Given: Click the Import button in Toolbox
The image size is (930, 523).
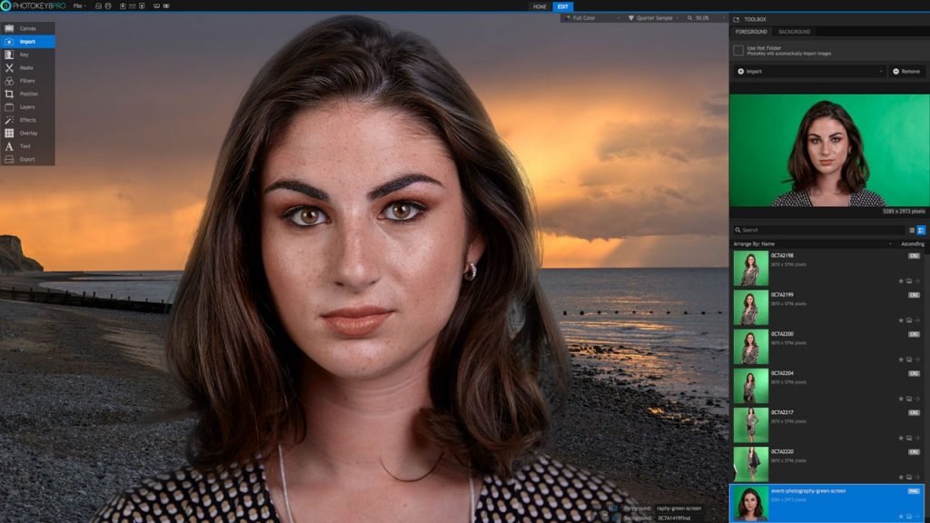Looking at the screenshot, I should pyautogui.click(x=809, y=71).
